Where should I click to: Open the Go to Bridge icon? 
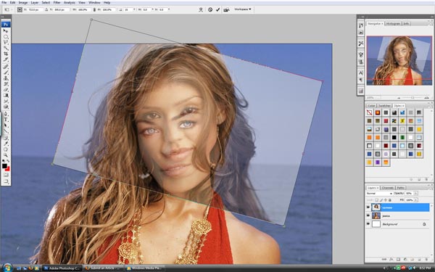tap(226, 9)
